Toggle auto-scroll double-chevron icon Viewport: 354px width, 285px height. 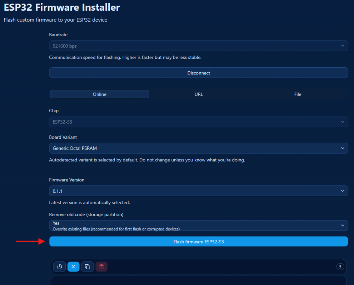[73, 267]
